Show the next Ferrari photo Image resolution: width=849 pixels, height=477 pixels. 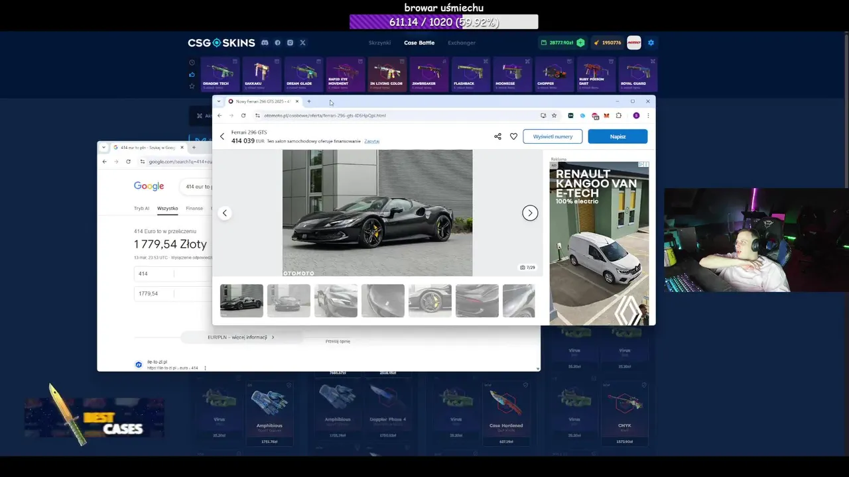530,213
